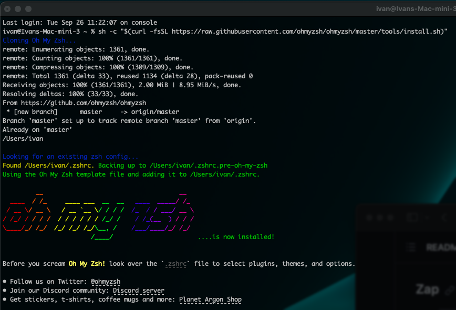Image resolution: width=456 pixels, height=310 pixels.
Task: Click the dashed-underlined .zshrc file link
Action: click(x=175, y=264)
